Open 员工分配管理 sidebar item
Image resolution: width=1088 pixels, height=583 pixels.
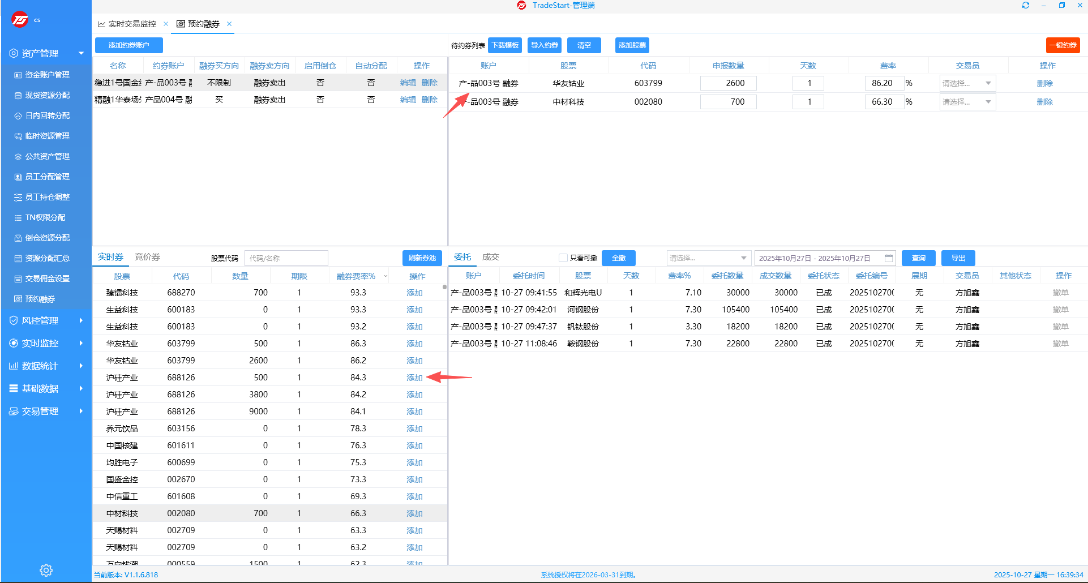[x=47, y=177]
